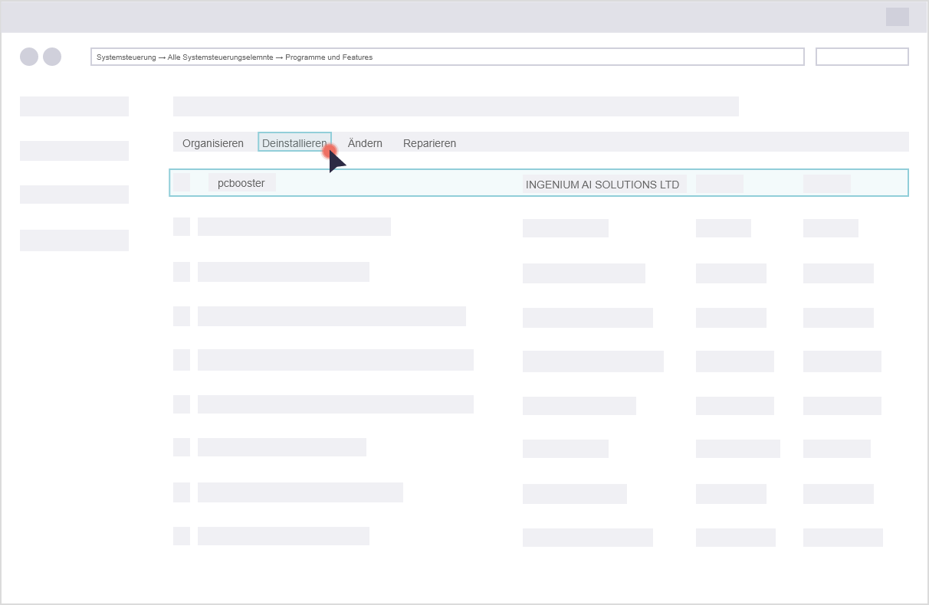Image resolution: width=929 pixels, height=605 pixels.
Task: Click publisher INGENIUM AI SOLUTIONS LTD
Action: tap(602, 185)
